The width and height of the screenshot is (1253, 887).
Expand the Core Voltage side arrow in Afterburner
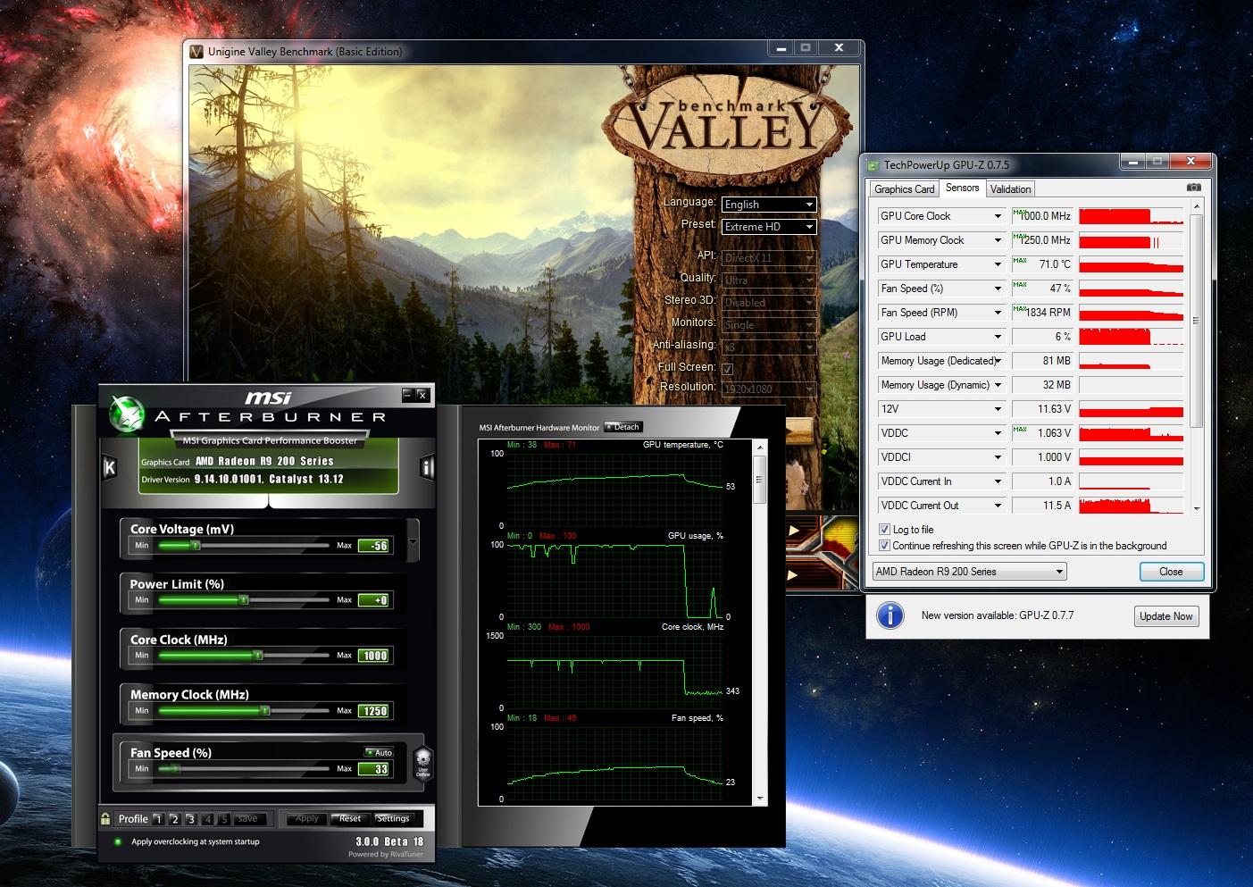(x=413, y=541)
